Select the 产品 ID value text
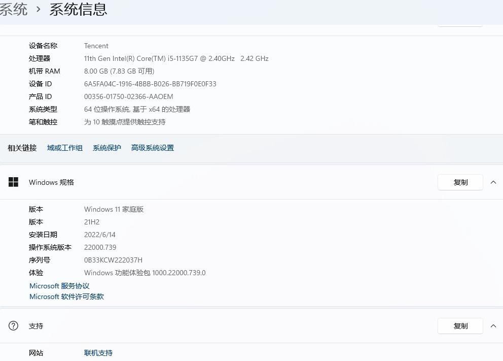 click(x=128, y=96)
